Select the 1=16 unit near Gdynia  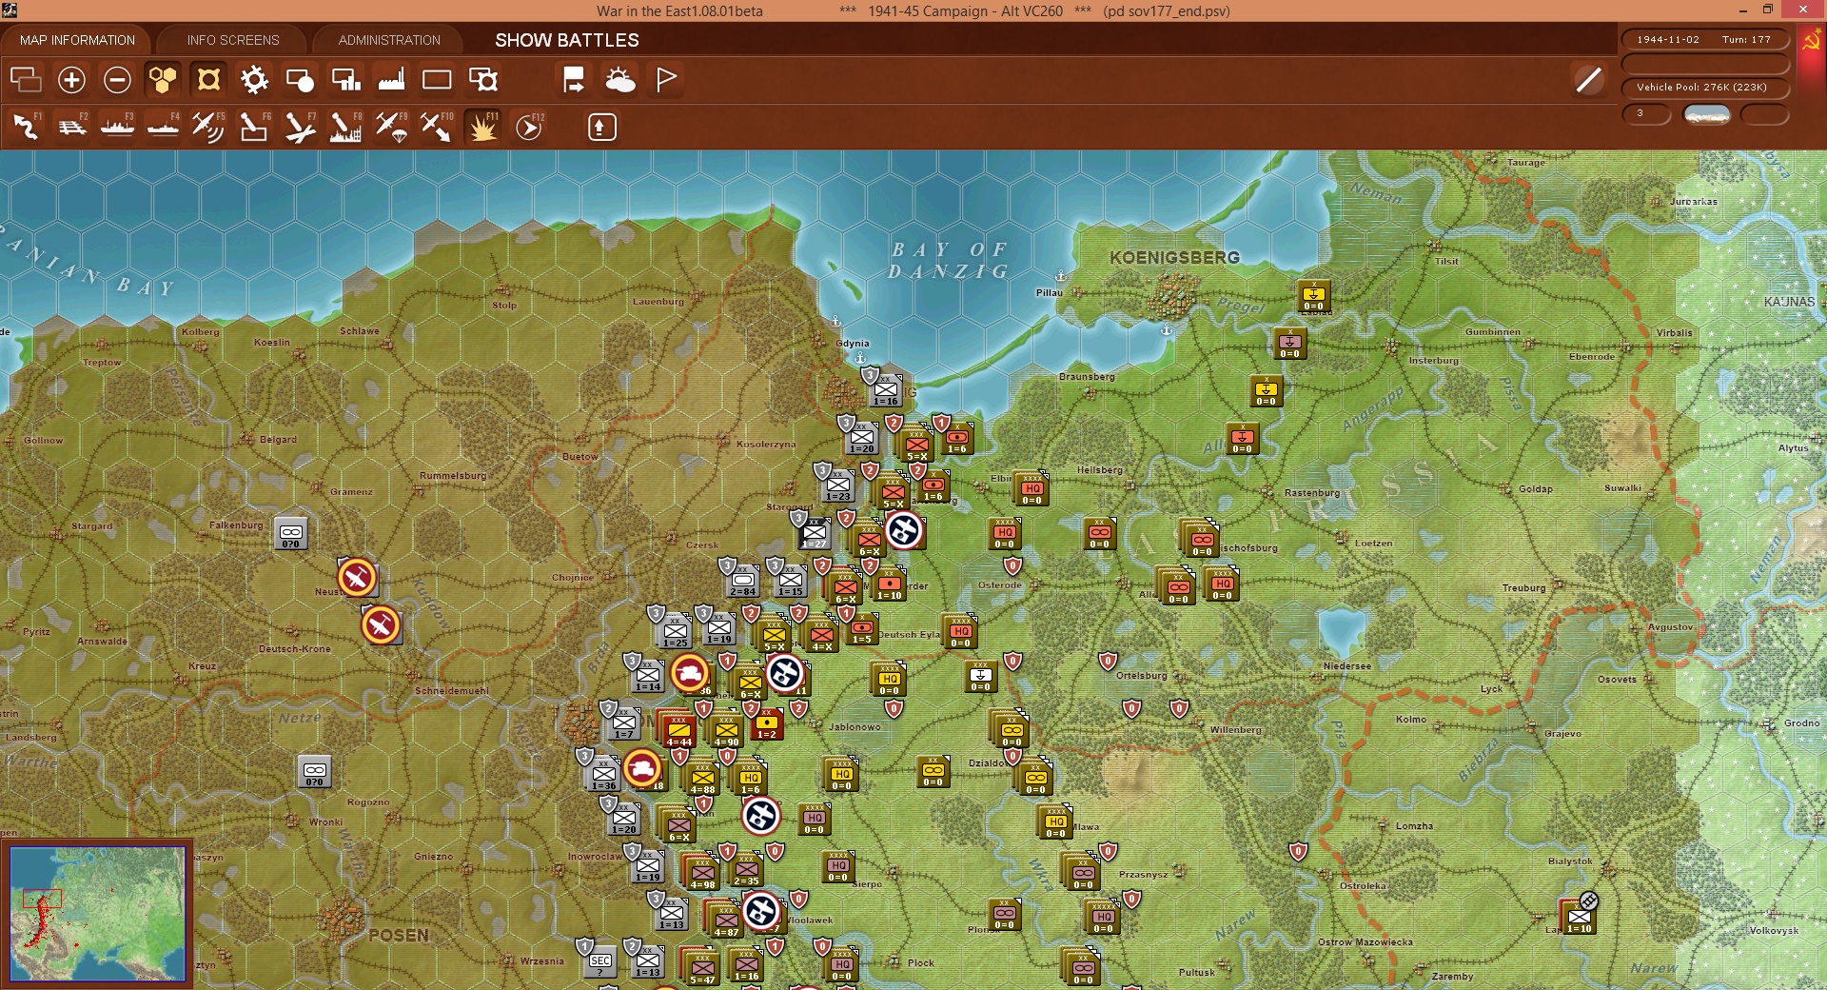[x=886, y=390]
